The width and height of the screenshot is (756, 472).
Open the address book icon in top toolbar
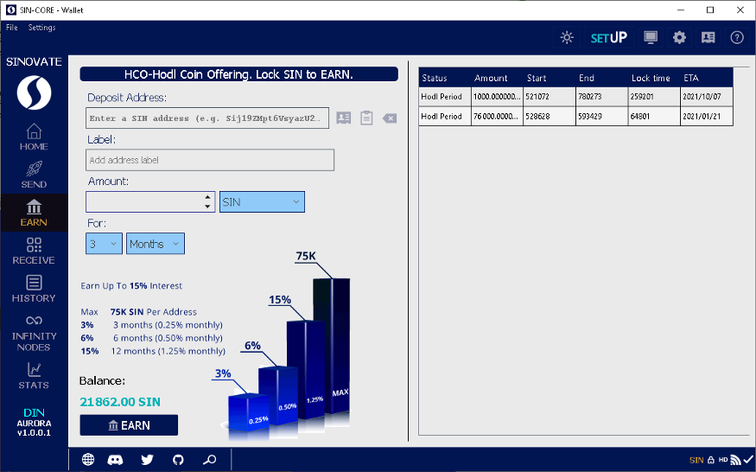[708, 38]
